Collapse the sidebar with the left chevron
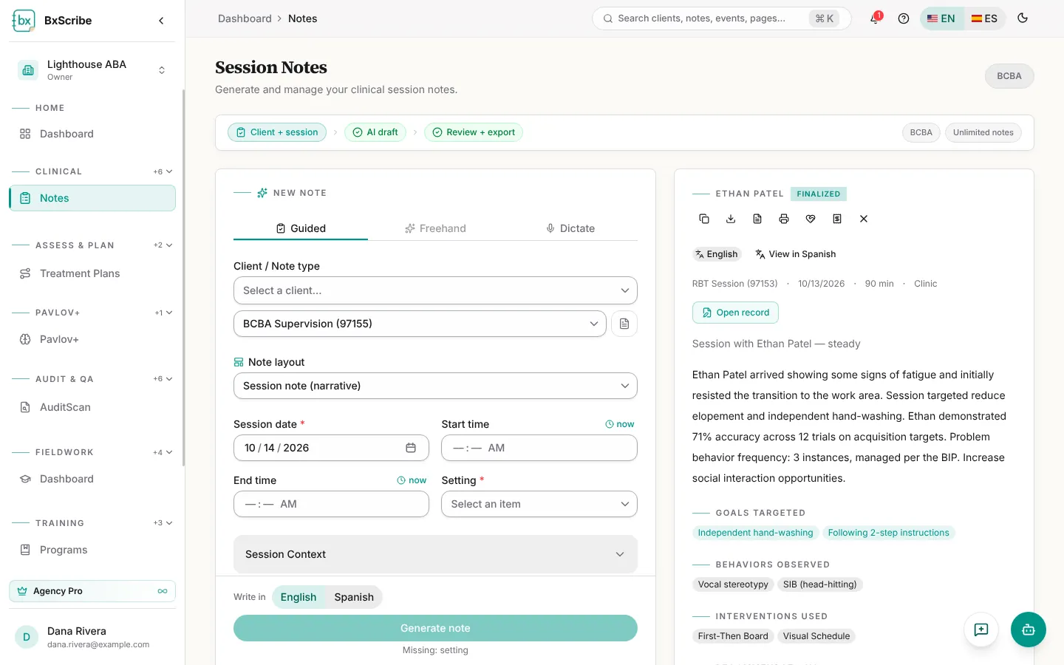The image size is (1064, 665). [161, 21]
